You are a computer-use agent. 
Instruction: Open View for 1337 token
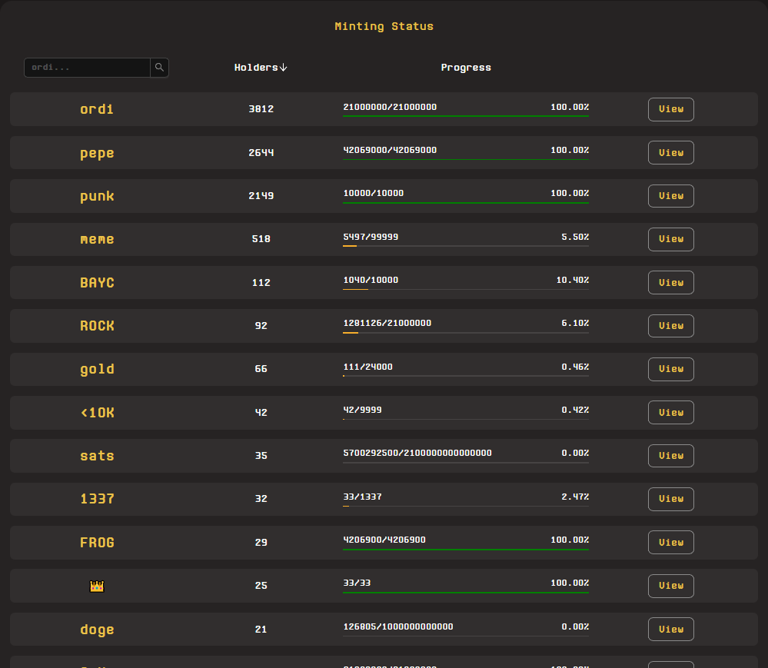click(671, 499)
